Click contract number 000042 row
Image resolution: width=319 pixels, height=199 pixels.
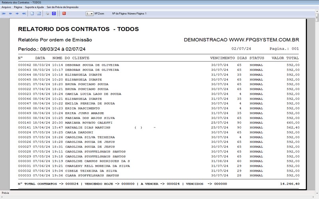coord(159,65)
